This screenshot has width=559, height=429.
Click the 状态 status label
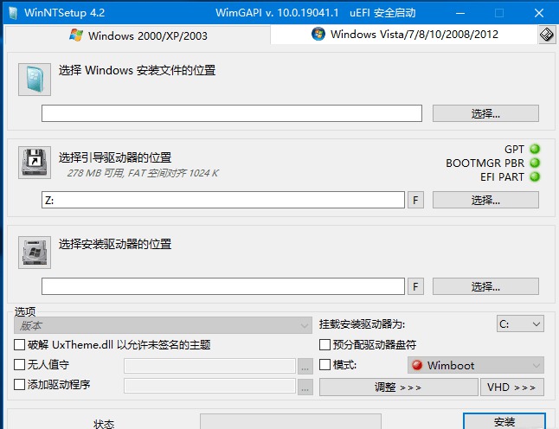click(104, 424)
